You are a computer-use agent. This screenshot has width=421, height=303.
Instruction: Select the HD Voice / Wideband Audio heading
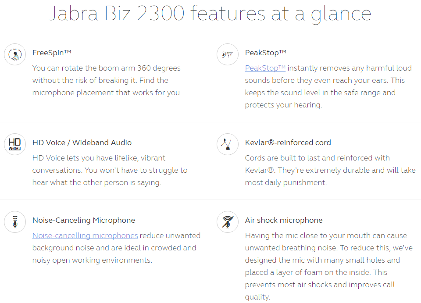point(82,143)
